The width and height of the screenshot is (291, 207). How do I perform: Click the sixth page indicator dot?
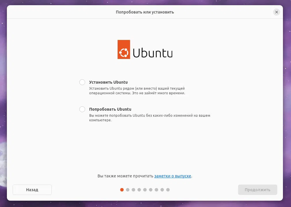click(x=151, y=190)
